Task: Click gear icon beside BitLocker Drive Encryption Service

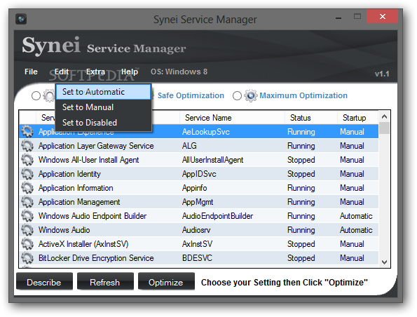Action: (x=27, y=258)
